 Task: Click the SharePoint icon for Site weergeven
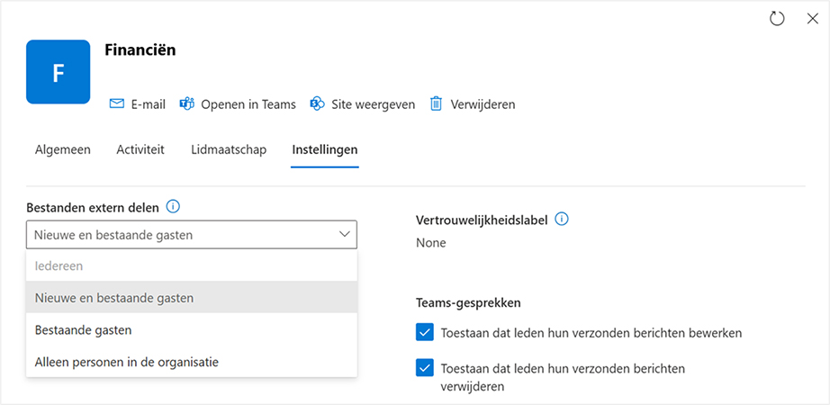pos(317,103)
